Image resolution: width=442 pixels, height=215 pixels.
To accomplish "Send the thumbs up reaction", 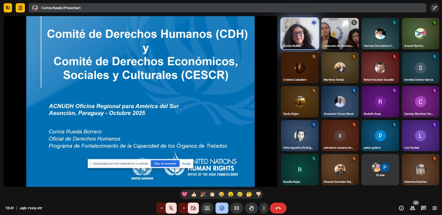I will (194, 194).
